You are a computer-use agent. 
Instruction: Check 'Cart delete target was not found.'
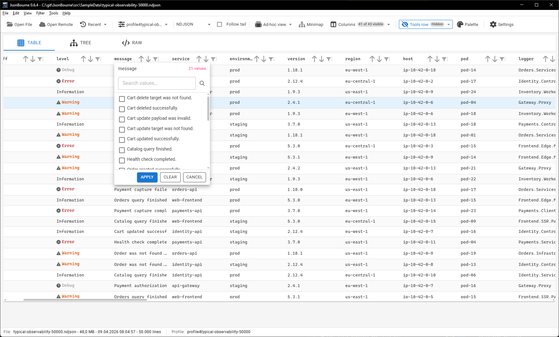[x=122, y=99]
